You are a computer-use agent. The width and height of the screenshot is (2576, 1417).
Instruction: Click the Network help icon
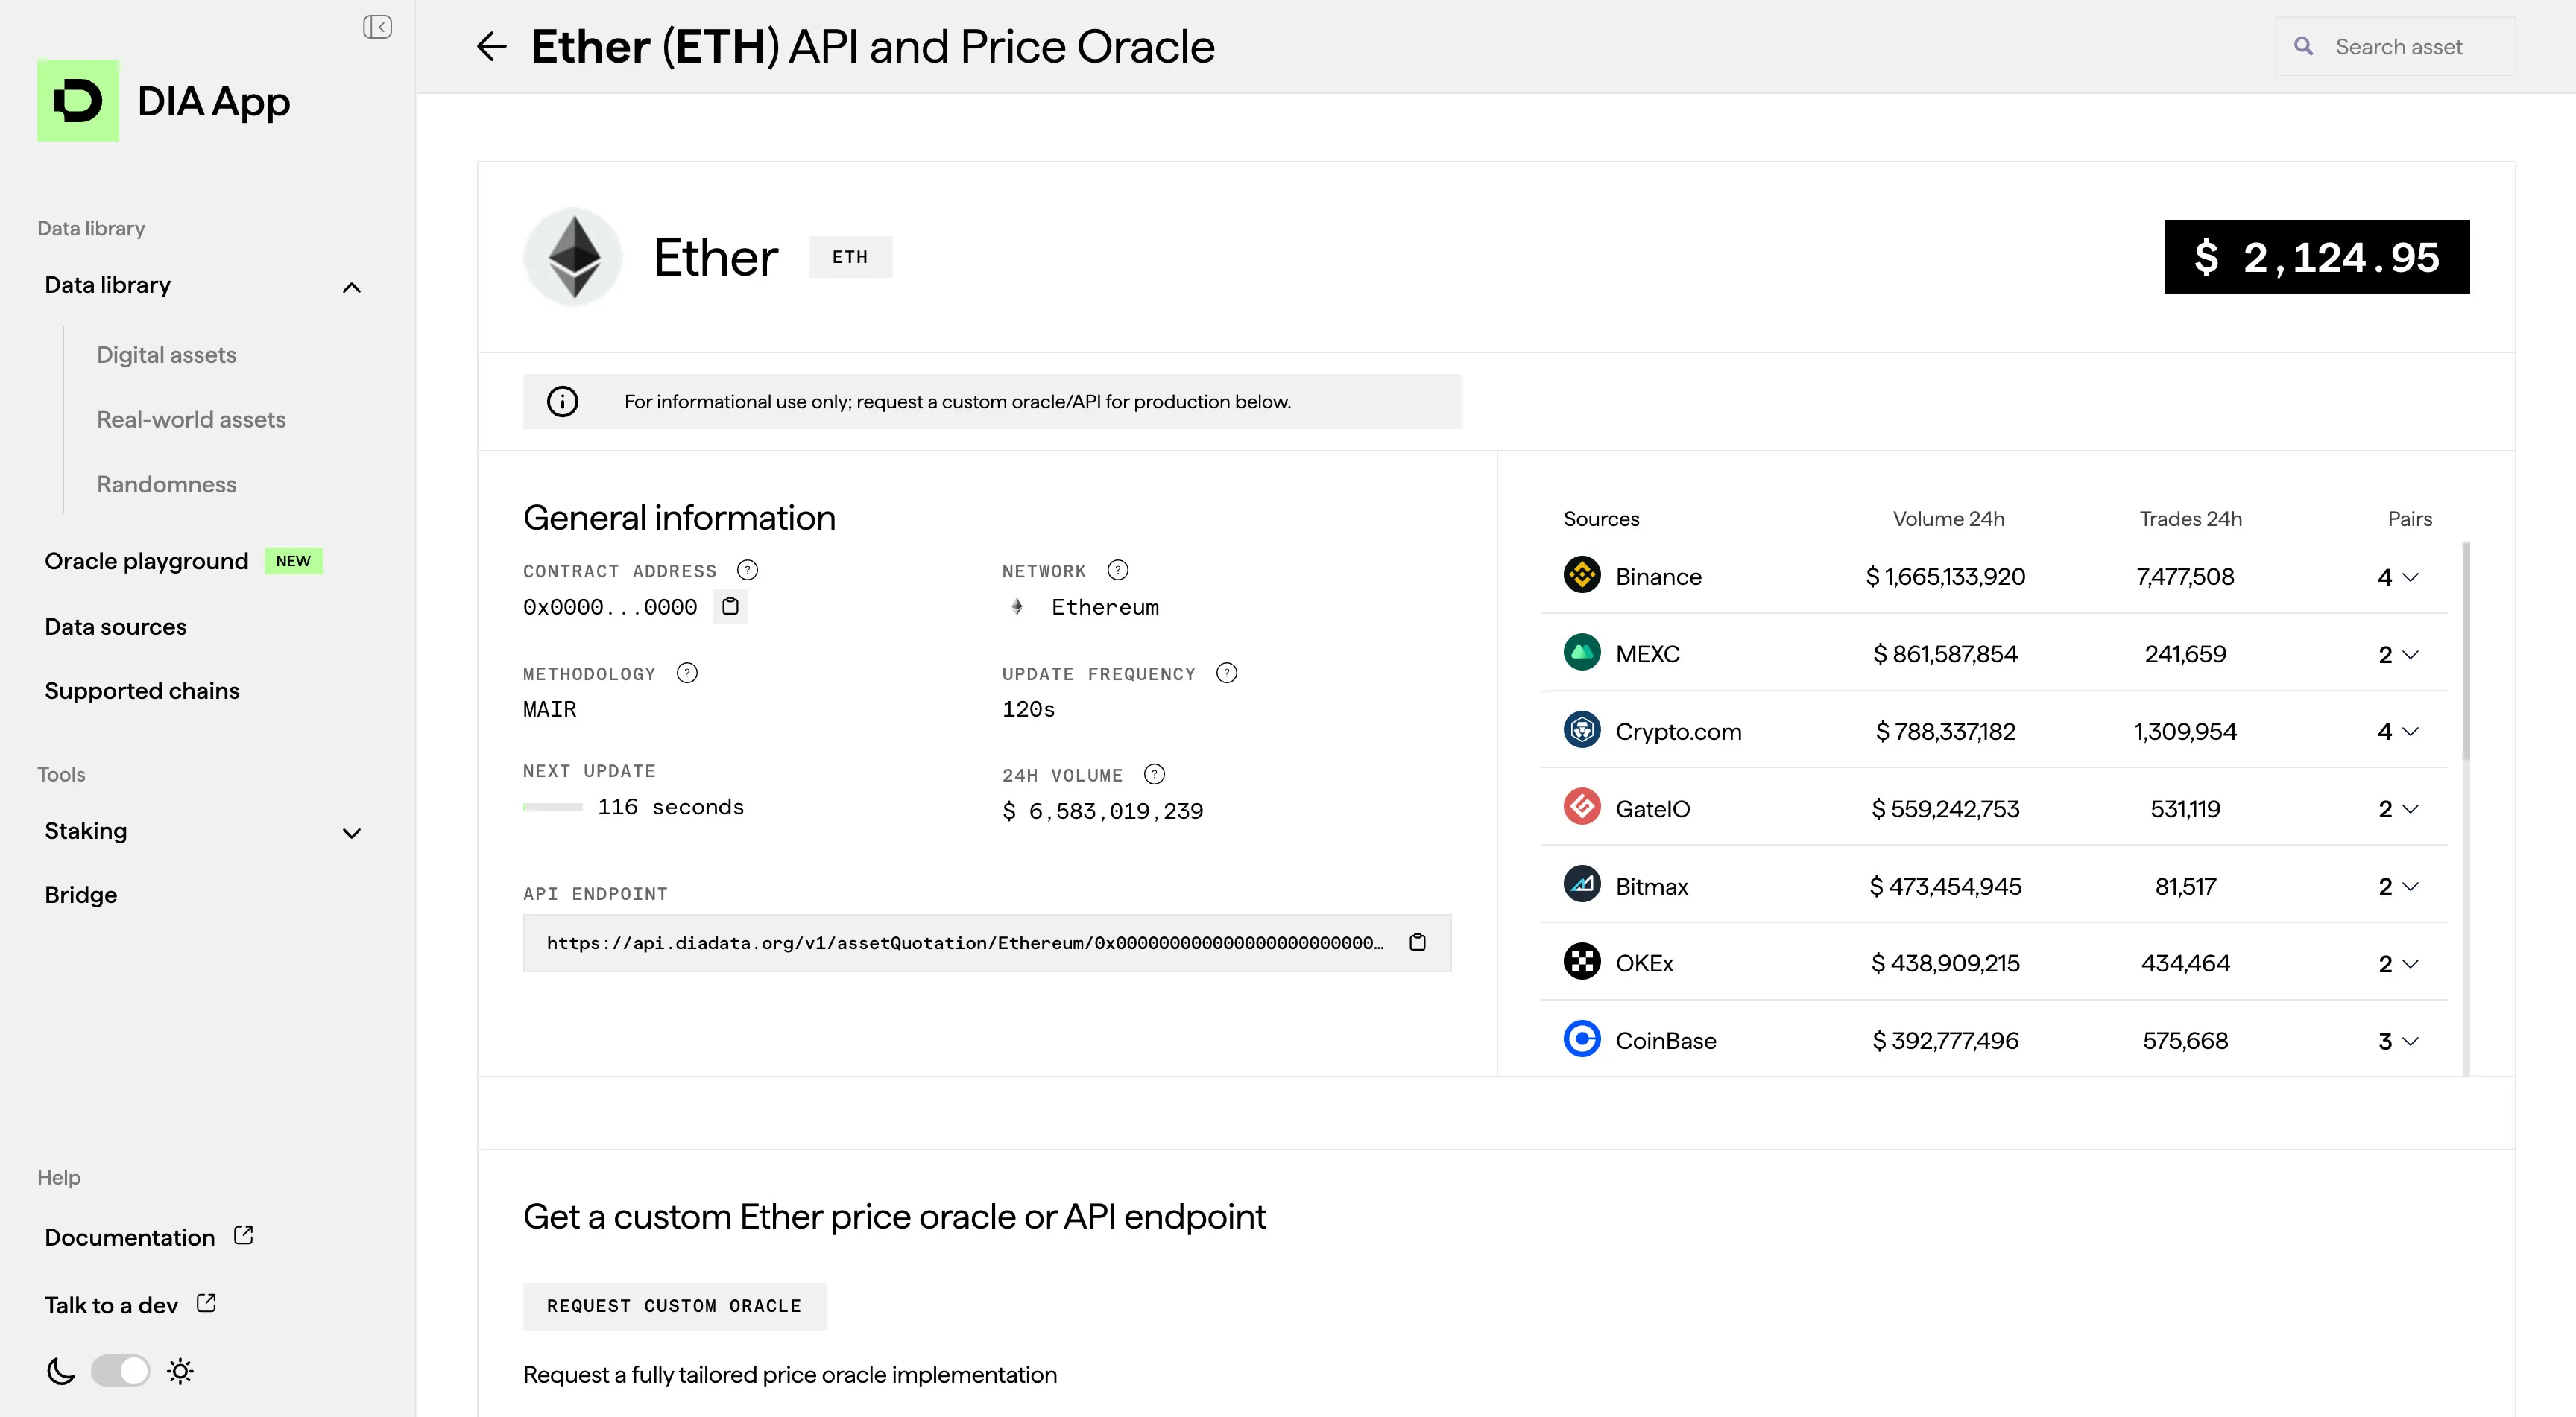coord(1118,571)
